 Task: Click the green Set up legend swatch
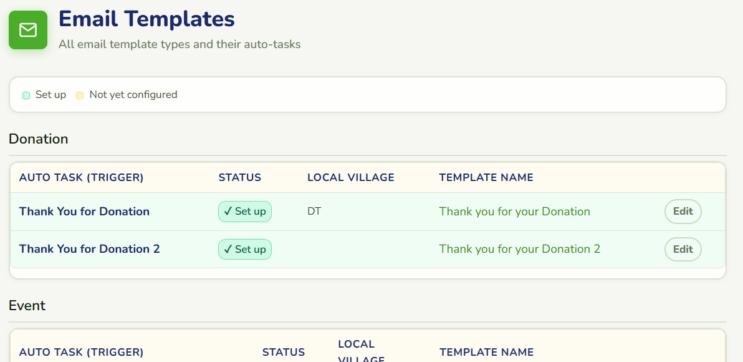(26, 95)
